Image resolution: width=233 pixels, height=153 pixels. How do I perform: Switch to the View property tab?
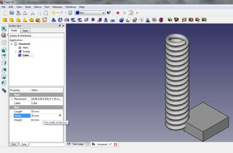(x=14, y=144)
